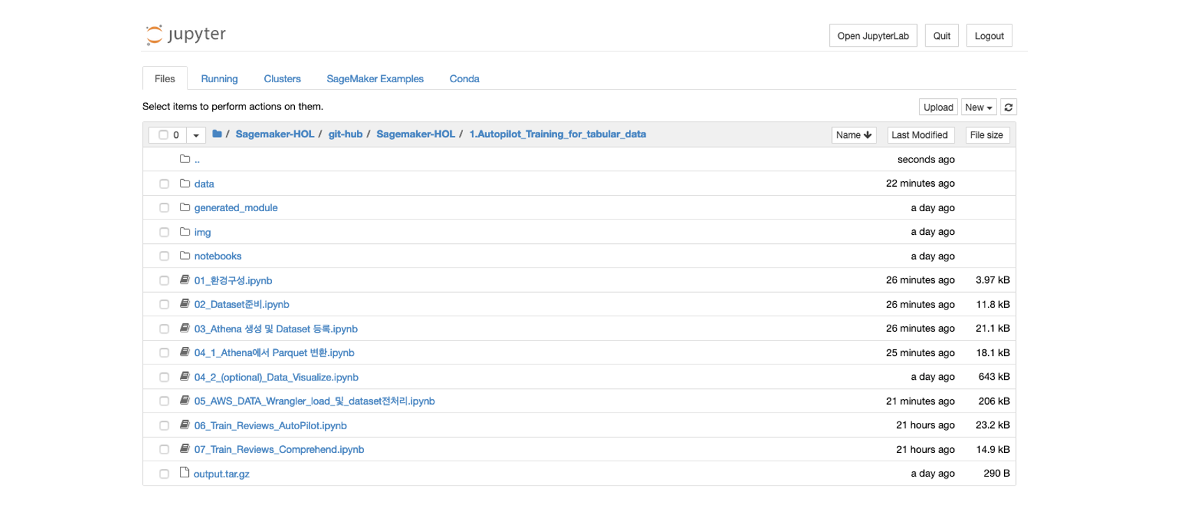The height and width of the screenshot is (524, 1184).
Task: Click '22 minutes ago' in data row
Action: 920,183
